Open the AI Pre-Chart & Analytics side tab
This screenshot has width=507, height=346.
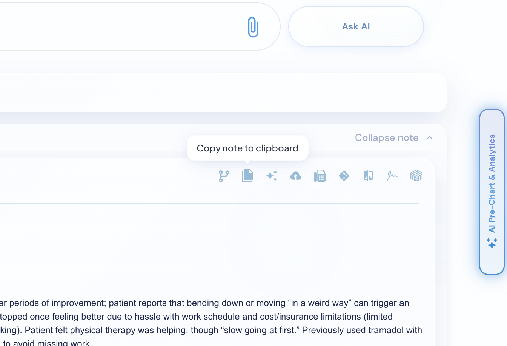tap(492, 192)
